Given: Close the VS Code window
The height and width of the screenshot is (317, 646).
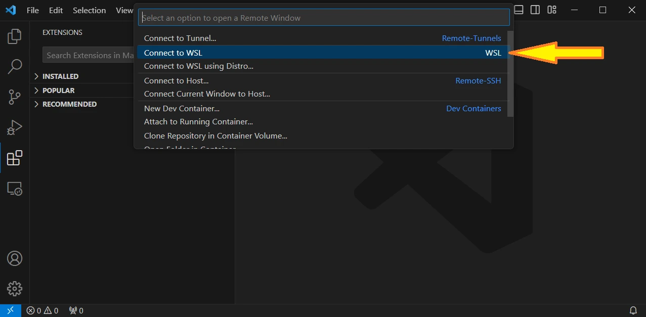Looking at the screenshot, I should click(x=632, y=10).
